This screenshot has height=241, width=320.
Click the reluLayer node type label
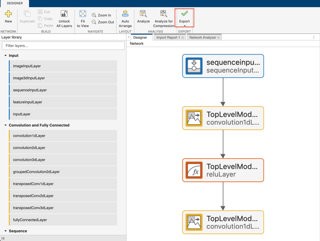click(221, 174)
